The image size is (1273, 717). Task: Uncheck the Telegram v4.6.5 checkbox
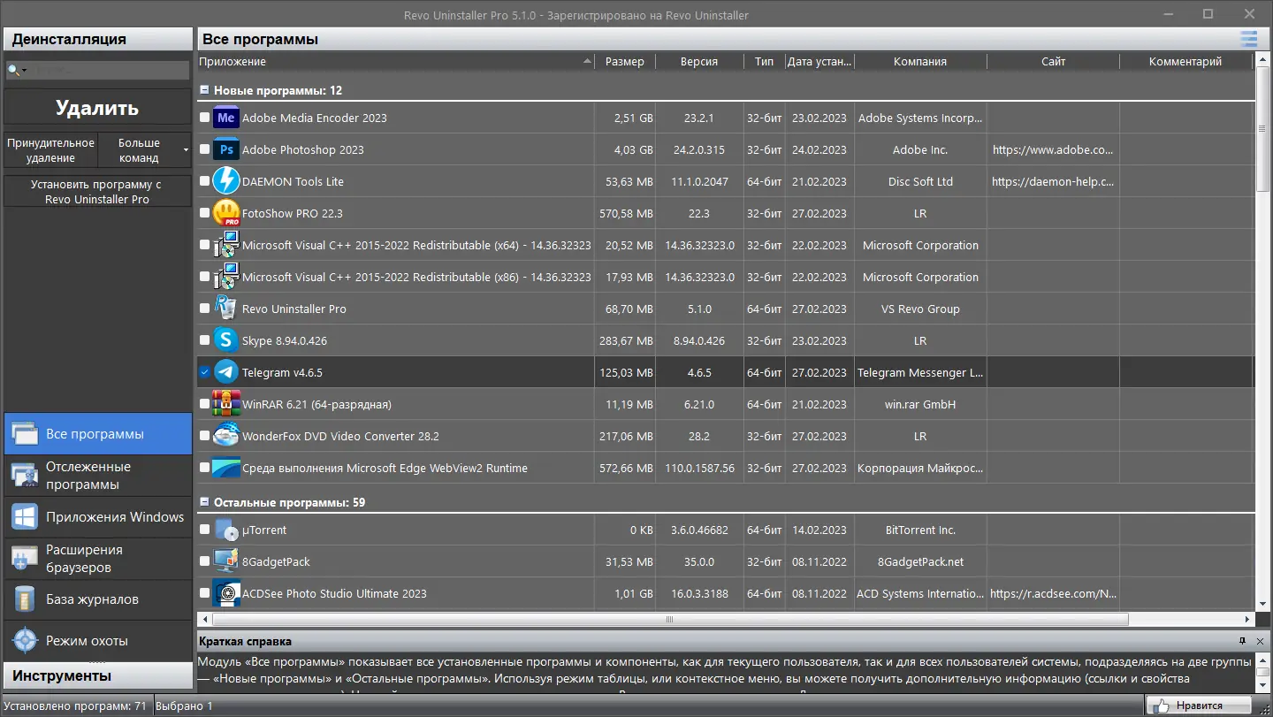click(205, 372)
